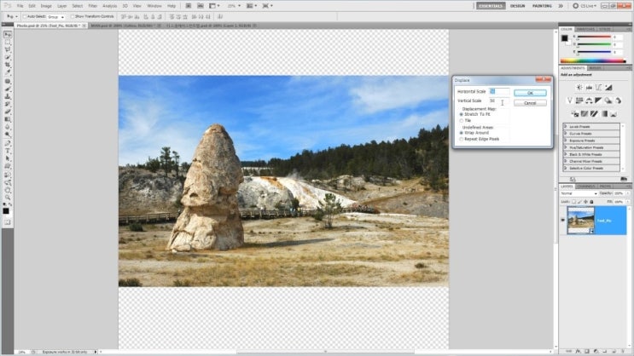Open the Image menu
The height and width of the screenshot is (356, 634).
pos(46,6)
